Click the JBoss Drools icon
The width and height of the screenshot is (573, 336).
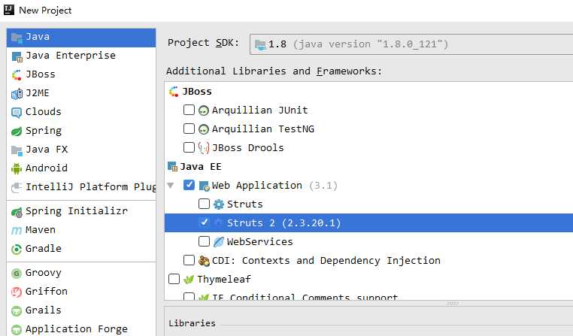(204, 148)
